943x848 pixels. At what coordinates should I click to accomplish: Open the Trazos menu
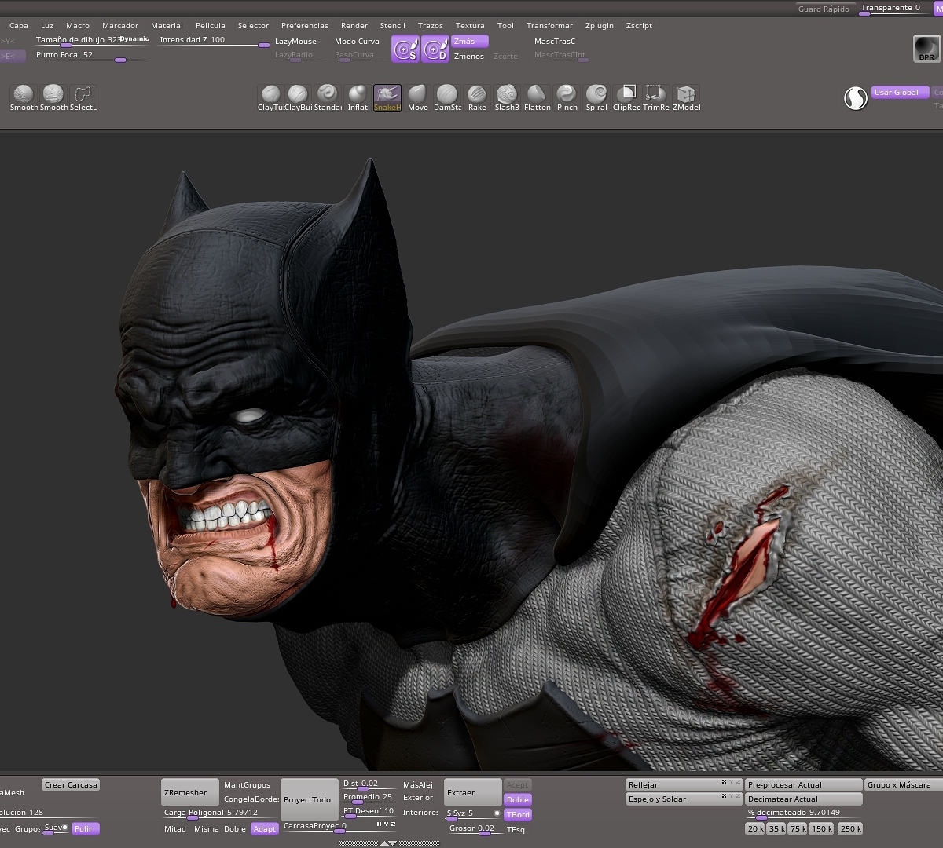[x=431, y=26]
